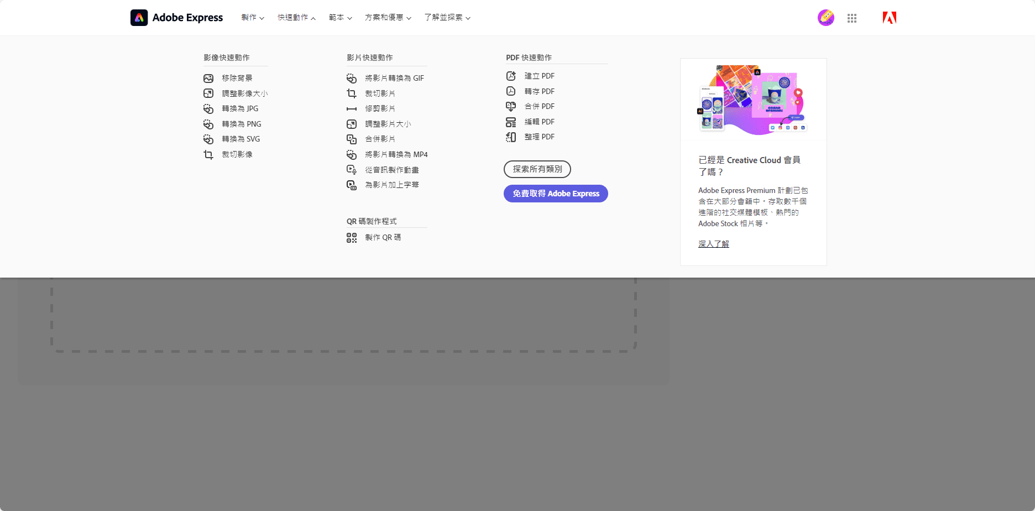Select 為影片加上字幕 menu text
This screenshot has height=511, width=1035.
click(392, 185)
